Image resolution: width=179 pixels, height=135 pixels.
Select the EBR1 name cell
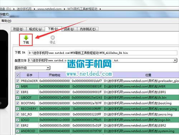(x=29, y=92)
